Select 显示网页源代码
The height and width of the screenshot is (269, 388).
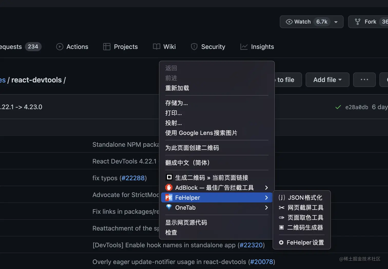(217, 223)
